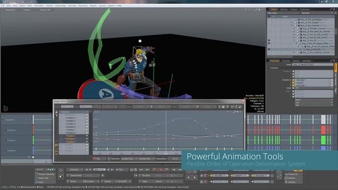The width and height of the screenshot is (338, 190).
Task: Click the first keyframe marker on graph timeline
Action: [96, 149]
